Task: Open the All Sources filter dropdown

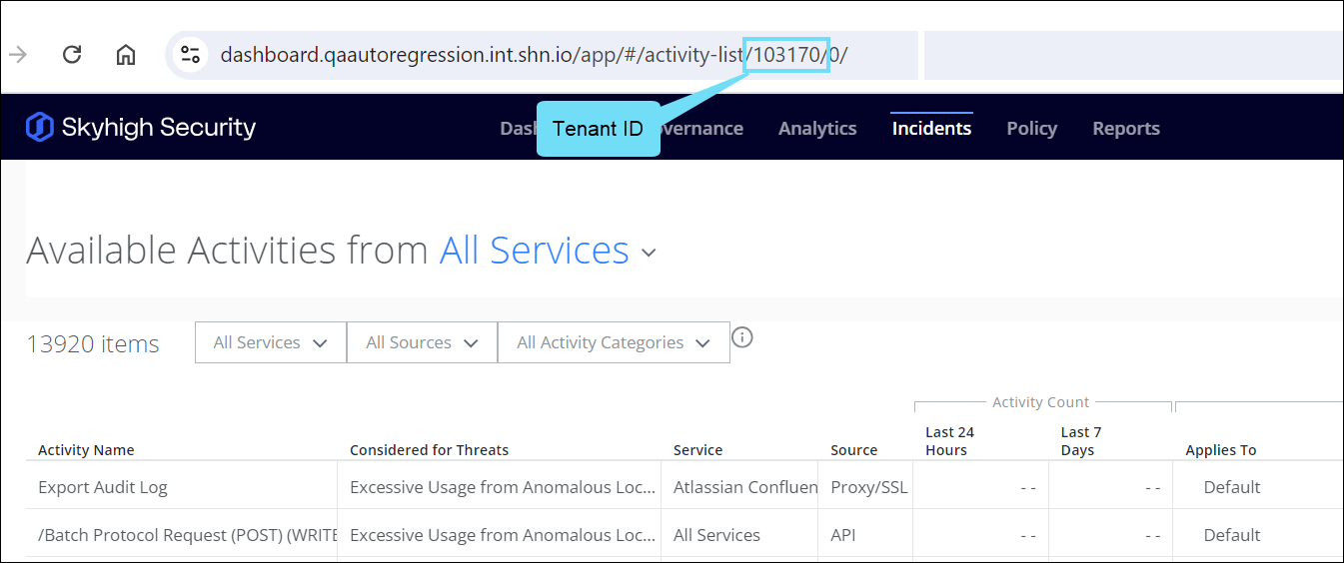Action: 422,342
